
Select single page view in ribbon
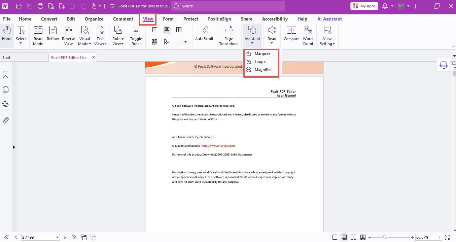tap(154, 30)
